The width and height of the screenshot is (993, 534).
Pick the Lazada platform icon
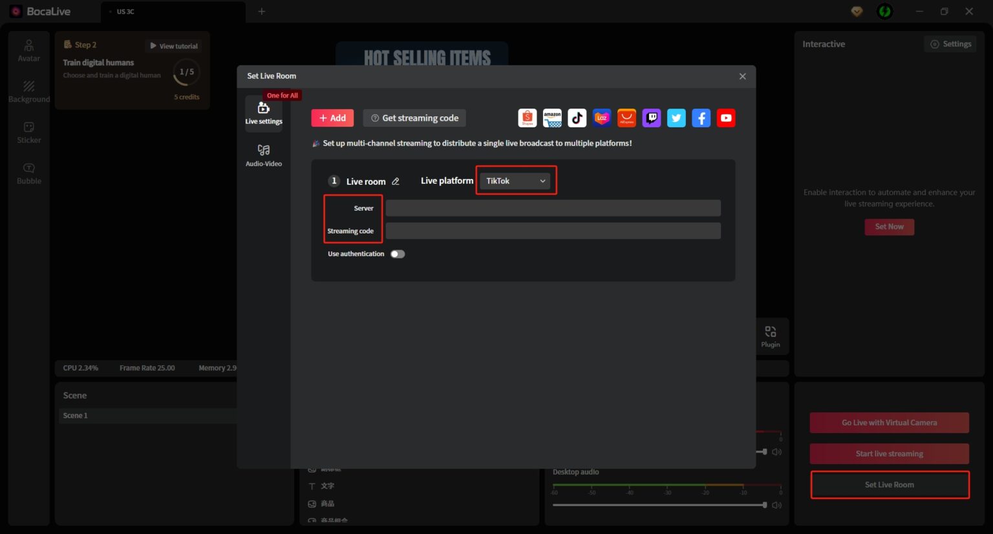point(602,118)
